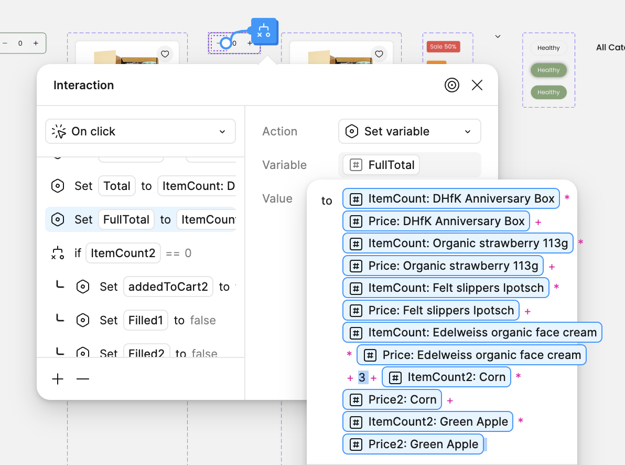The width and height of the screenshot is (625, 465).
Task: Click the number 3 in the formula
Action: [362, 377]
